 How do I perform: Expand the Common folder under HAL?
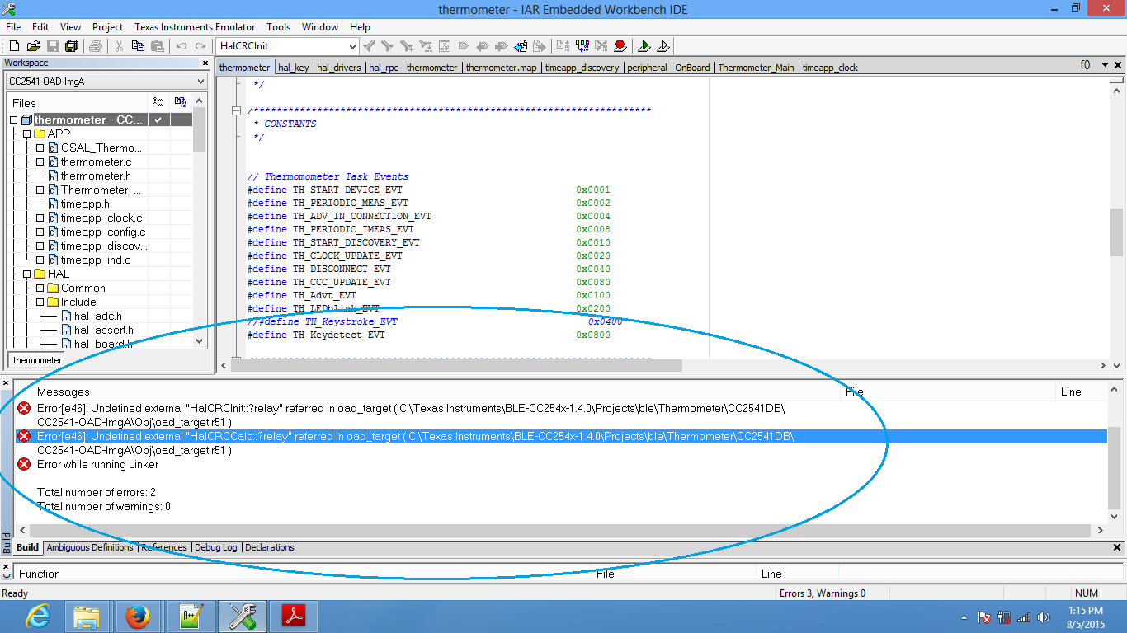(x=40, y=288)
